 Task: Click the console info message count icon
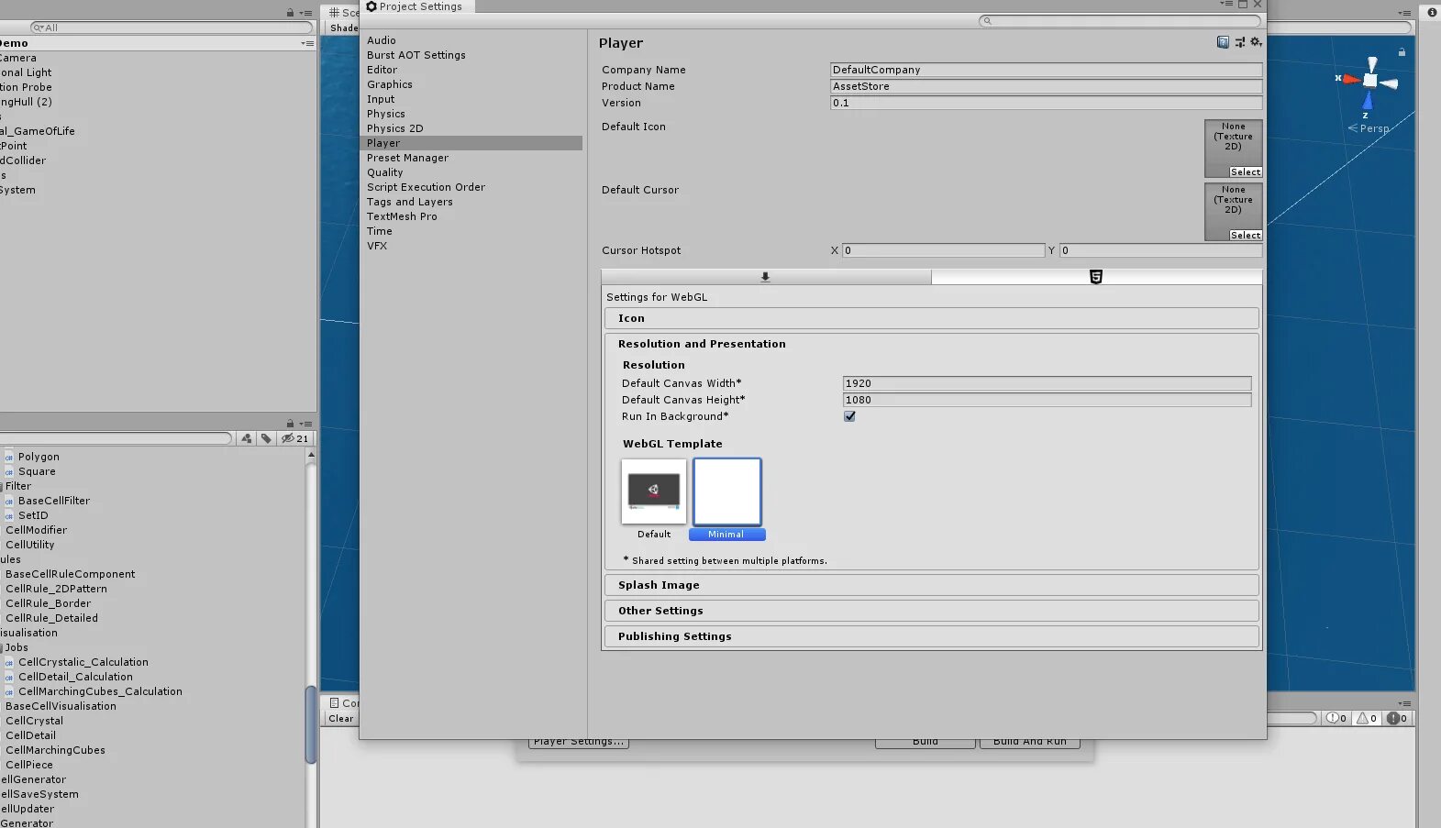(1336, 718)
